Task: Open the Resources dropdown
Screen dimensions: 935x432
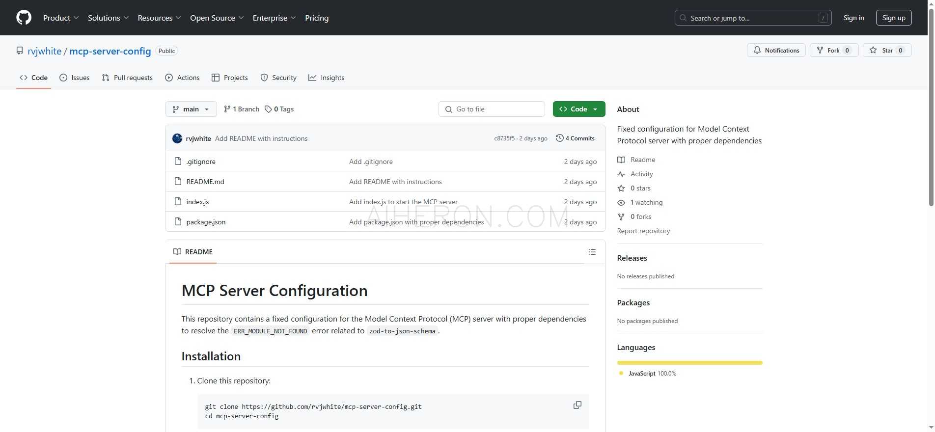Action: [159, 18]
